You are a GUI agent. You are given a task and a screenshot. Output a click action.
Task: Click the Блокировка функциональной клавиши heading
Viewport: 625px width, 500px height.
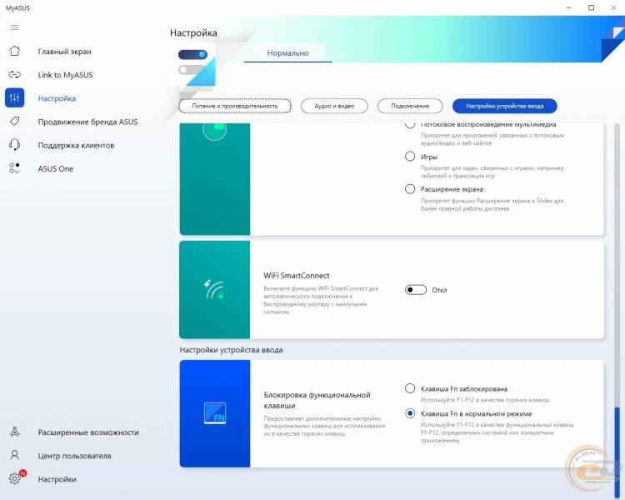click(317, 400)
